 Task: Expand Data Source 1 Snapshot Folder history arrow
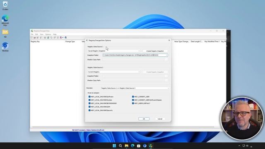pyautogui.click(x=166, y=55)
